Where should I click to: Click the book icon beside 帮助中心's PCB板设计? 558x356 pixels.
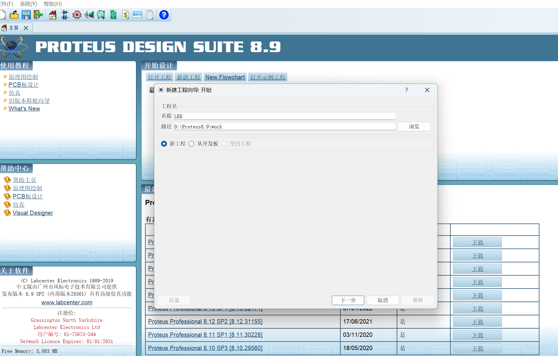[7, 196]
